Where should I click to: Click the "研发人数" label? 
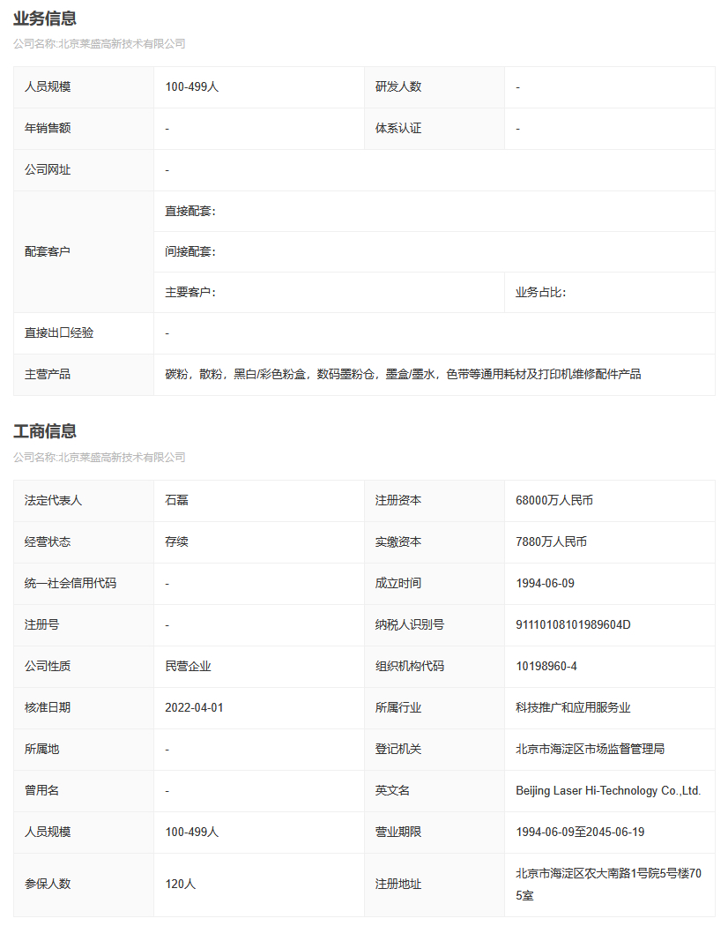[398, 86]
